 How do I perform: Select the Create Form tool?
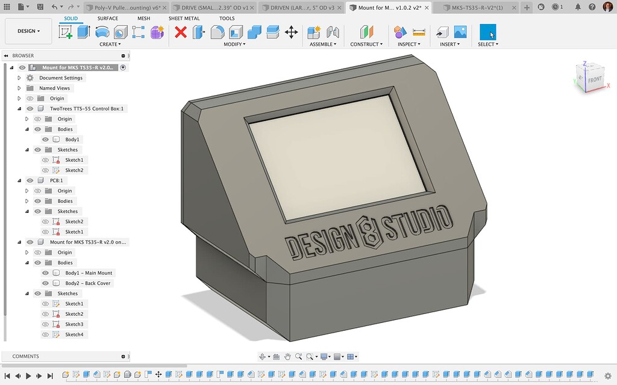(x=157, y=32)
